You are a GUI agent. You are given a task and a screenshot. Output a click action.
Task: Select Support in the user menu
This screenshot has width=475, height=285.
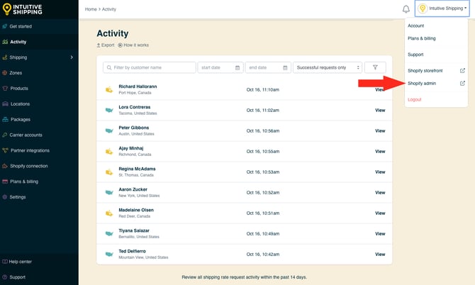pos(415,55)
